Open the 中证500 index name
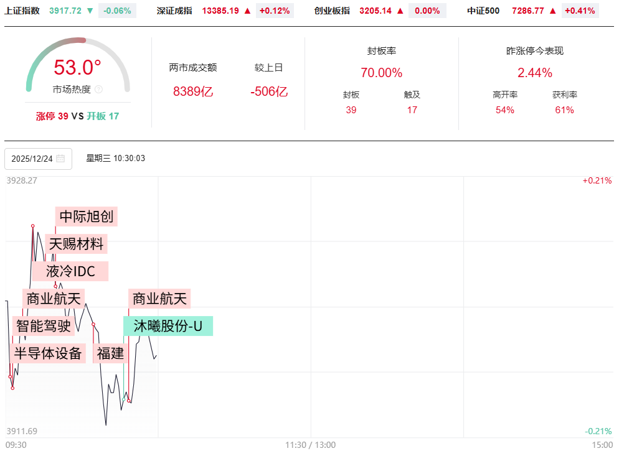The height and width of the screenshot is (451, 619). [483, 11]
